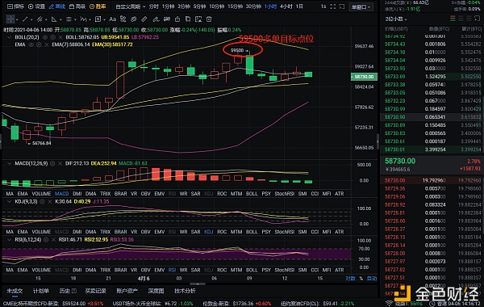Click the current price tag 58730.00 on axis
The width and height of the screenshot is (484, 307).
[365, 77]
